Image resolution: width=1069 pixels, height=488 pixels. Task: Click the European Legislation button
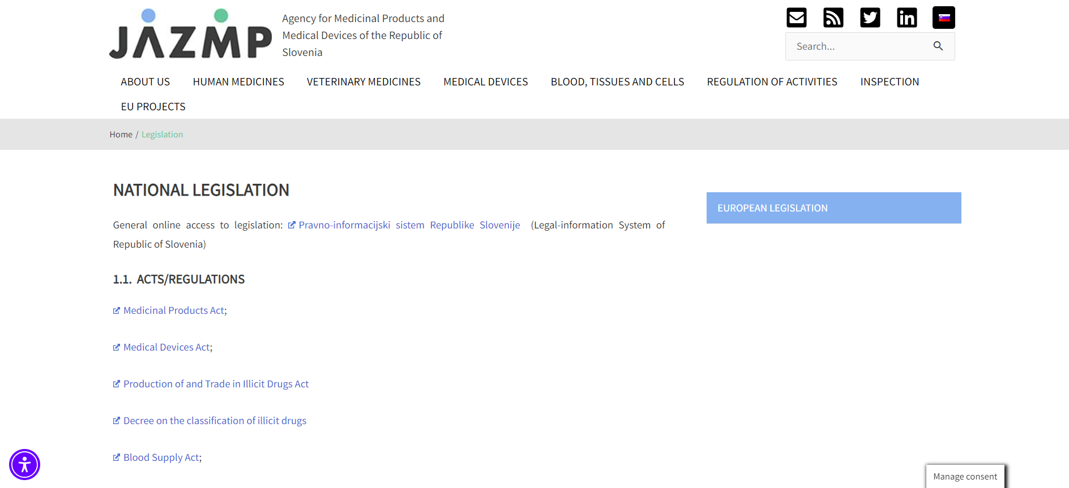(x=833, y=208)
